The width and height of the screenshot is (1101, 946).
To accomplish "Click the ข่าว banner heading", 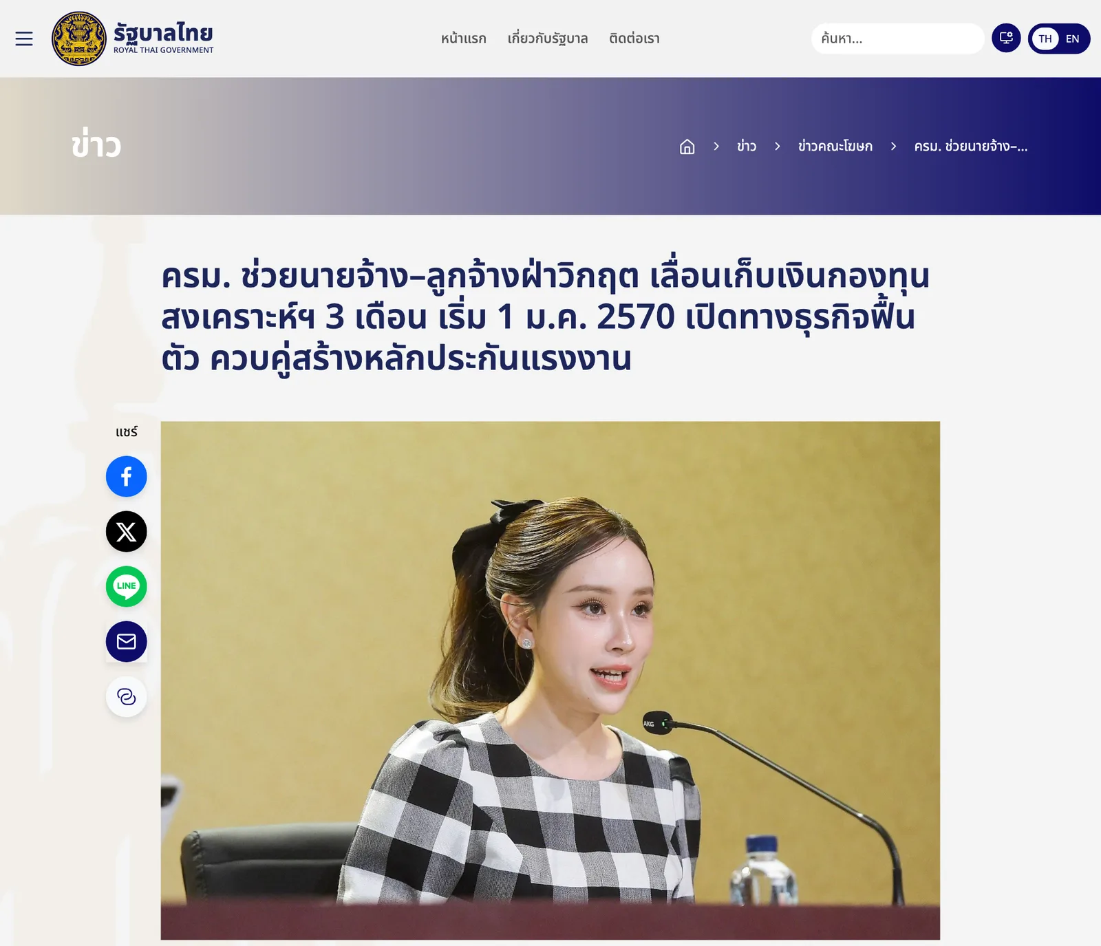I will pos(96,145).
